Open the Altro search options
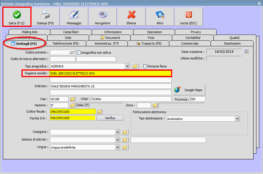The image size is (263, 174). (x=160, y=17)
